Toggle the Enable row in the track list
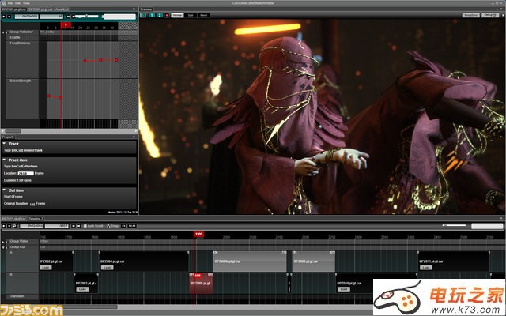The image size is (506, 316). pyautogui.click(x=16, y=37)
